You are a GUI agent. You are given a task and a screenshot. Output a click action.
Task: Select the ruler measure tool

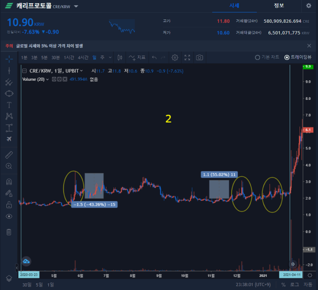[9, 155]
